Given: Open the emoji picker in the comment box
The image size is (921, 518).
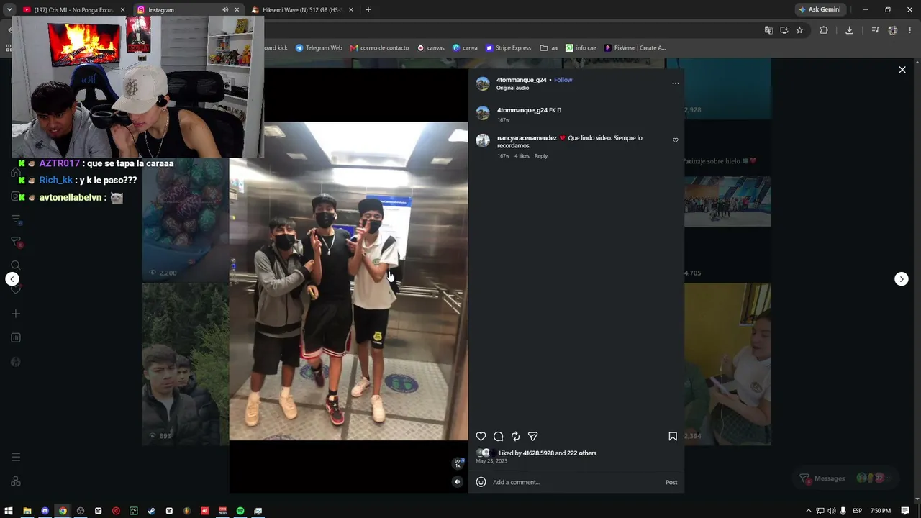Looking at the screenshot, I should pos(481,482).
